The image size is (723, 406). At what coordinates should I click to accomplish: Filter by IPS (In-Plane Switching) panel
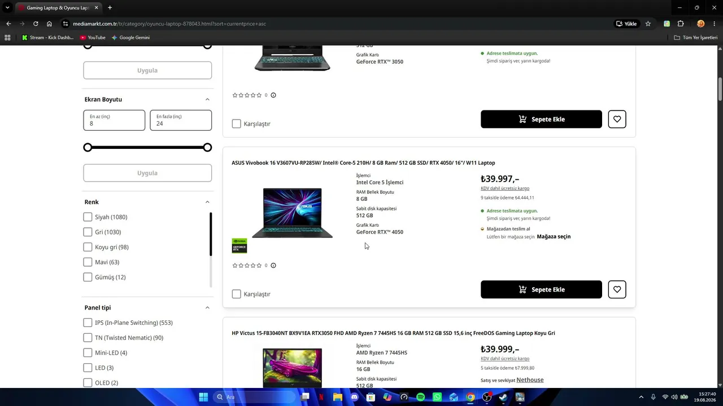click(x=88, y=323)
